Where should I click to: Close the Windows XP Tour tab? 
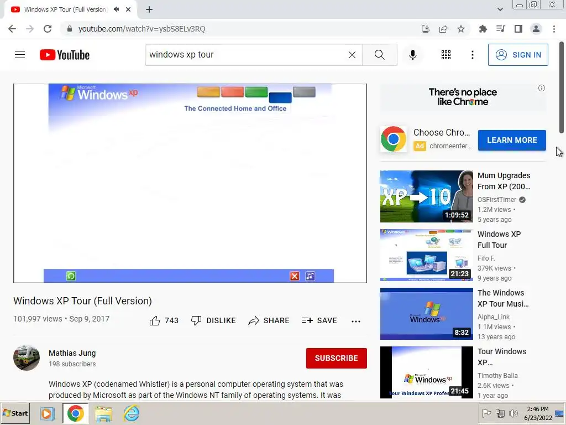(128, 9)
